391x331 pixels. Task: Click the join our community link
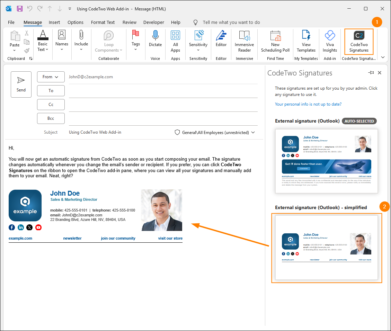pos(118,238)
